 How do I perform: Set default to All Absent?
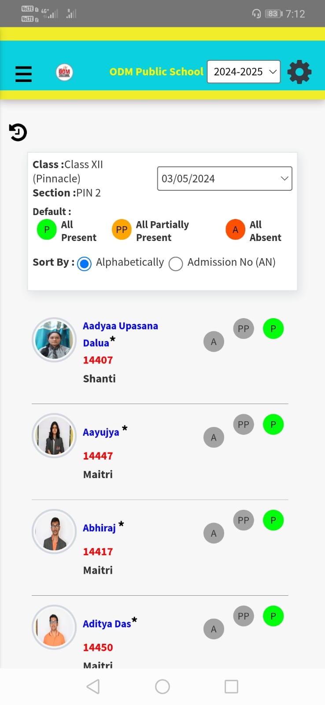235,230
